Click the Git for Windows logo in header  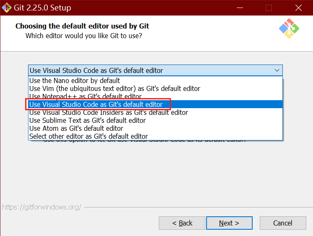289,29
